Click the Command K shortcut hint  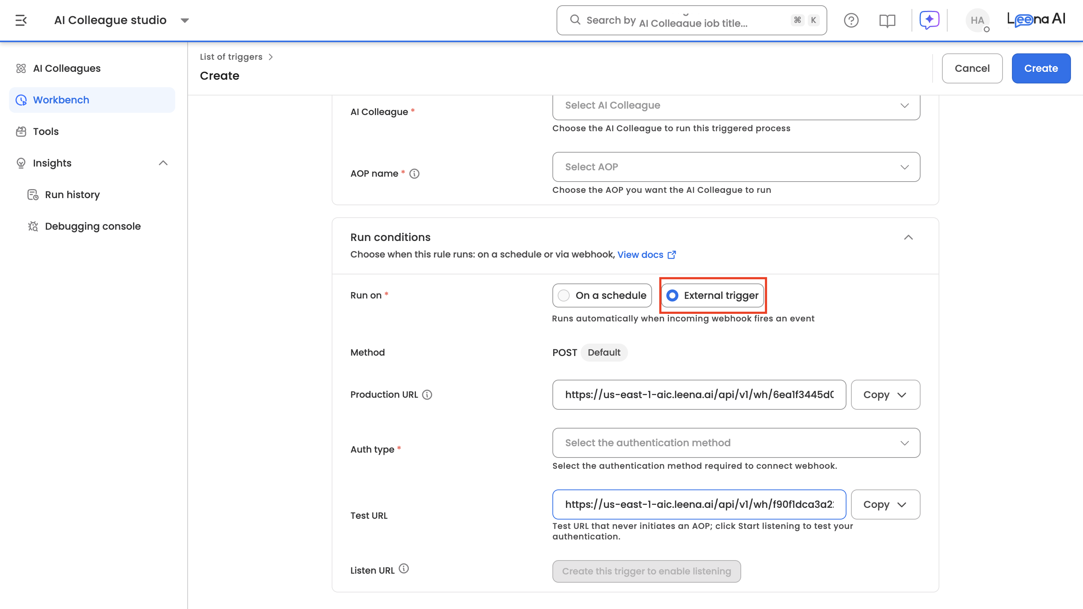point(805,20)
